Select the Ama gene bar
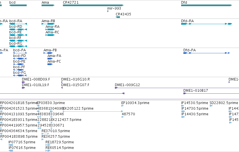The image size is (239, 152). pyautogui.click(x=48, y=5)
